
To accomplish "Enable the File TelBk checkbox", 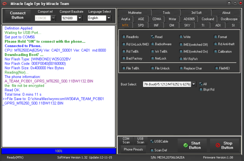I will pos(124,68).
